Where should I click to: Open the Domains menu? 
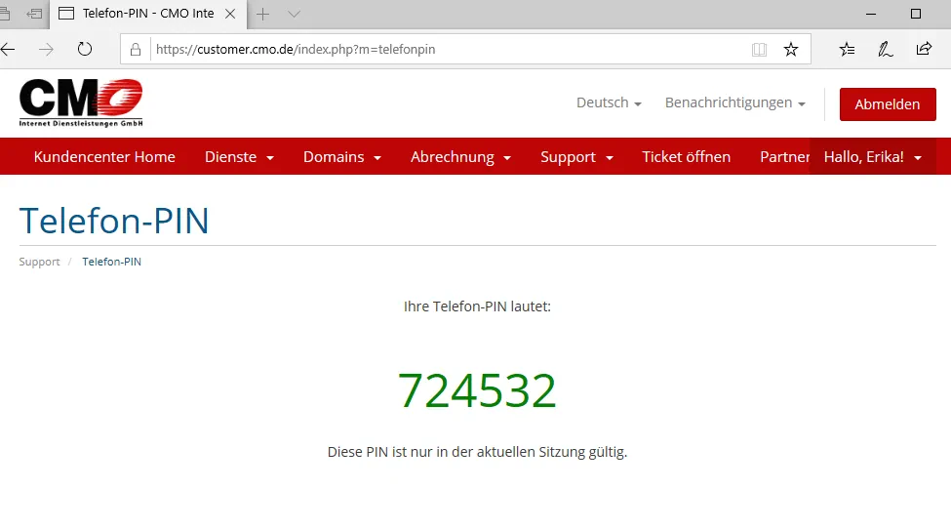342,156
